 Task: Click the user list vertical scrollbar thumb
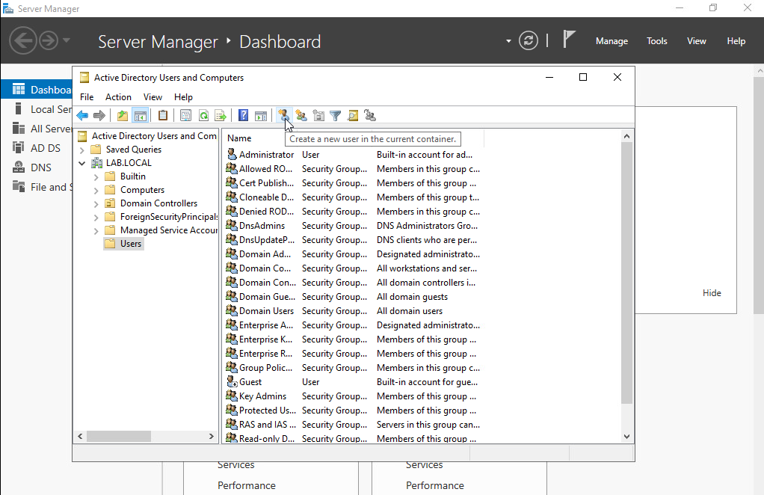coord(626,273)
